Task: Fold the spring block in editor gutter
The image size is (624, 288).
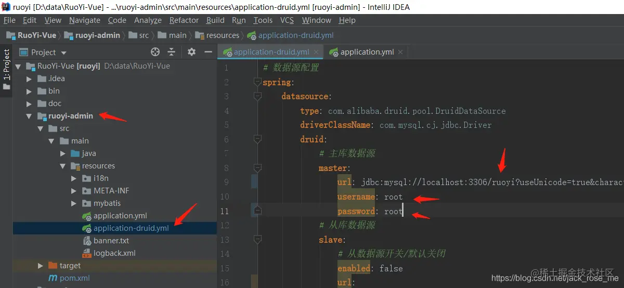Action: tap(257, 82)
